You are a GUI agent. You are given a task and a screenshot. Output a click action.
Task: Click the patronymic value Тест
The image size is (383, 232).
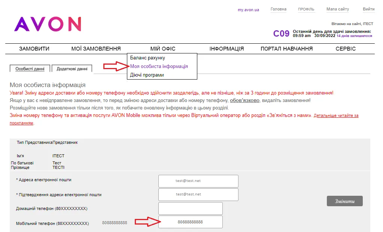coord(57,163)
